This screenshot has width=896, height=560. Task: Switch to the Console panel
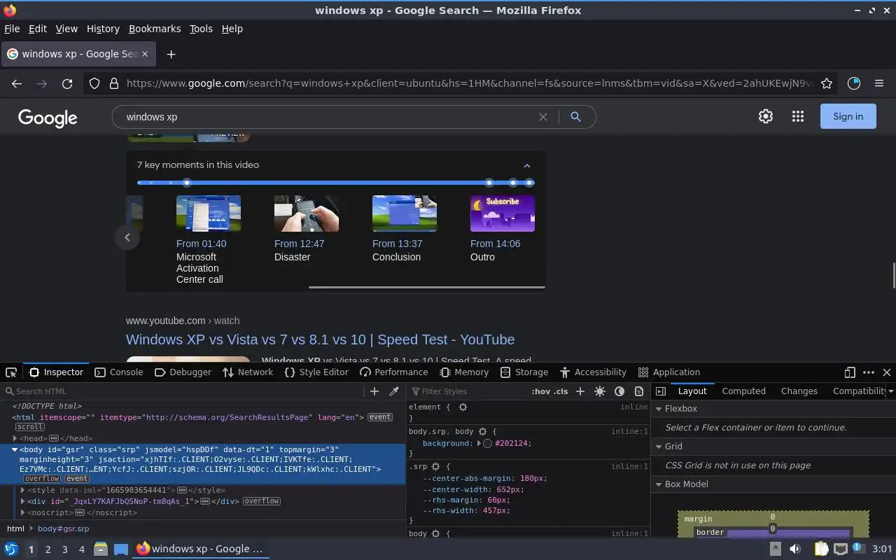pyautogui.click(x=119, y=372)
